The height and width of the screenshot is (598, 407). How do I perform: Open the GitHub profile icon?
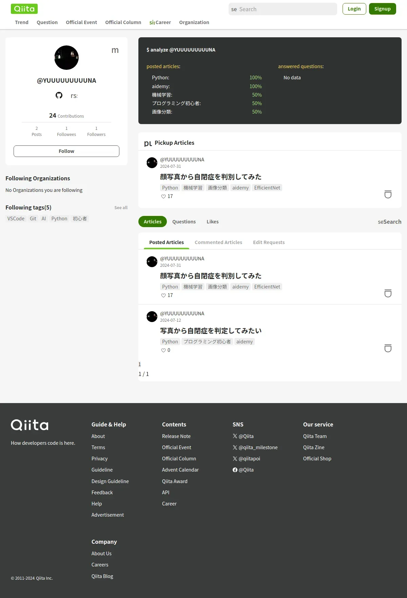[x=59, y=95]
